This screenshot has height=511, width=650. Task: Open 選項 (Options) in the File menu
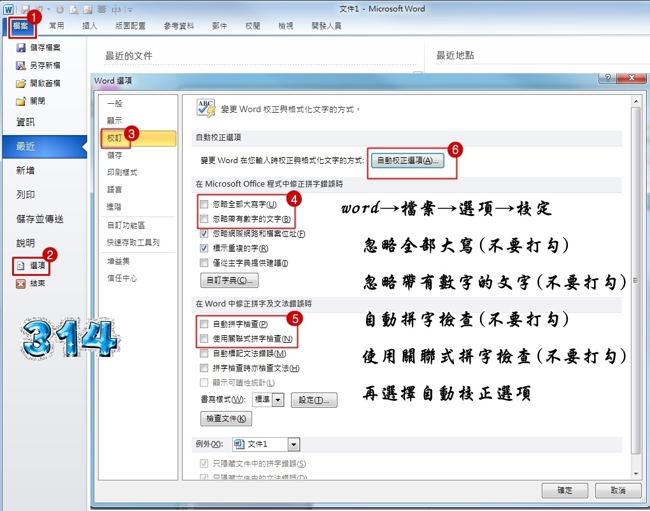tap(31, 266)
